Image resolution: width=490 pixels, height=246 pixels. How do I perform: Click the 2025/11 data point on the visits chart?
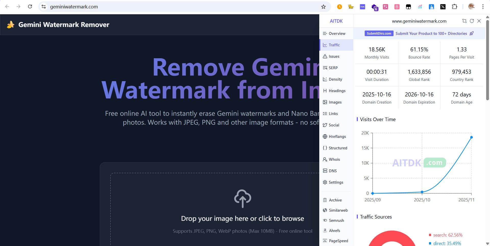[x=471, y=137]
